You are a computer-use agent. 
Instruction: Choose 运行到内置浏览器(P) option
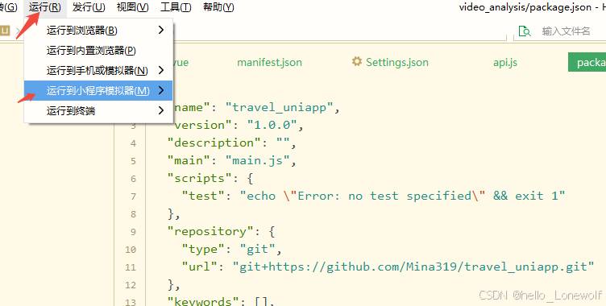click(98, 50)
